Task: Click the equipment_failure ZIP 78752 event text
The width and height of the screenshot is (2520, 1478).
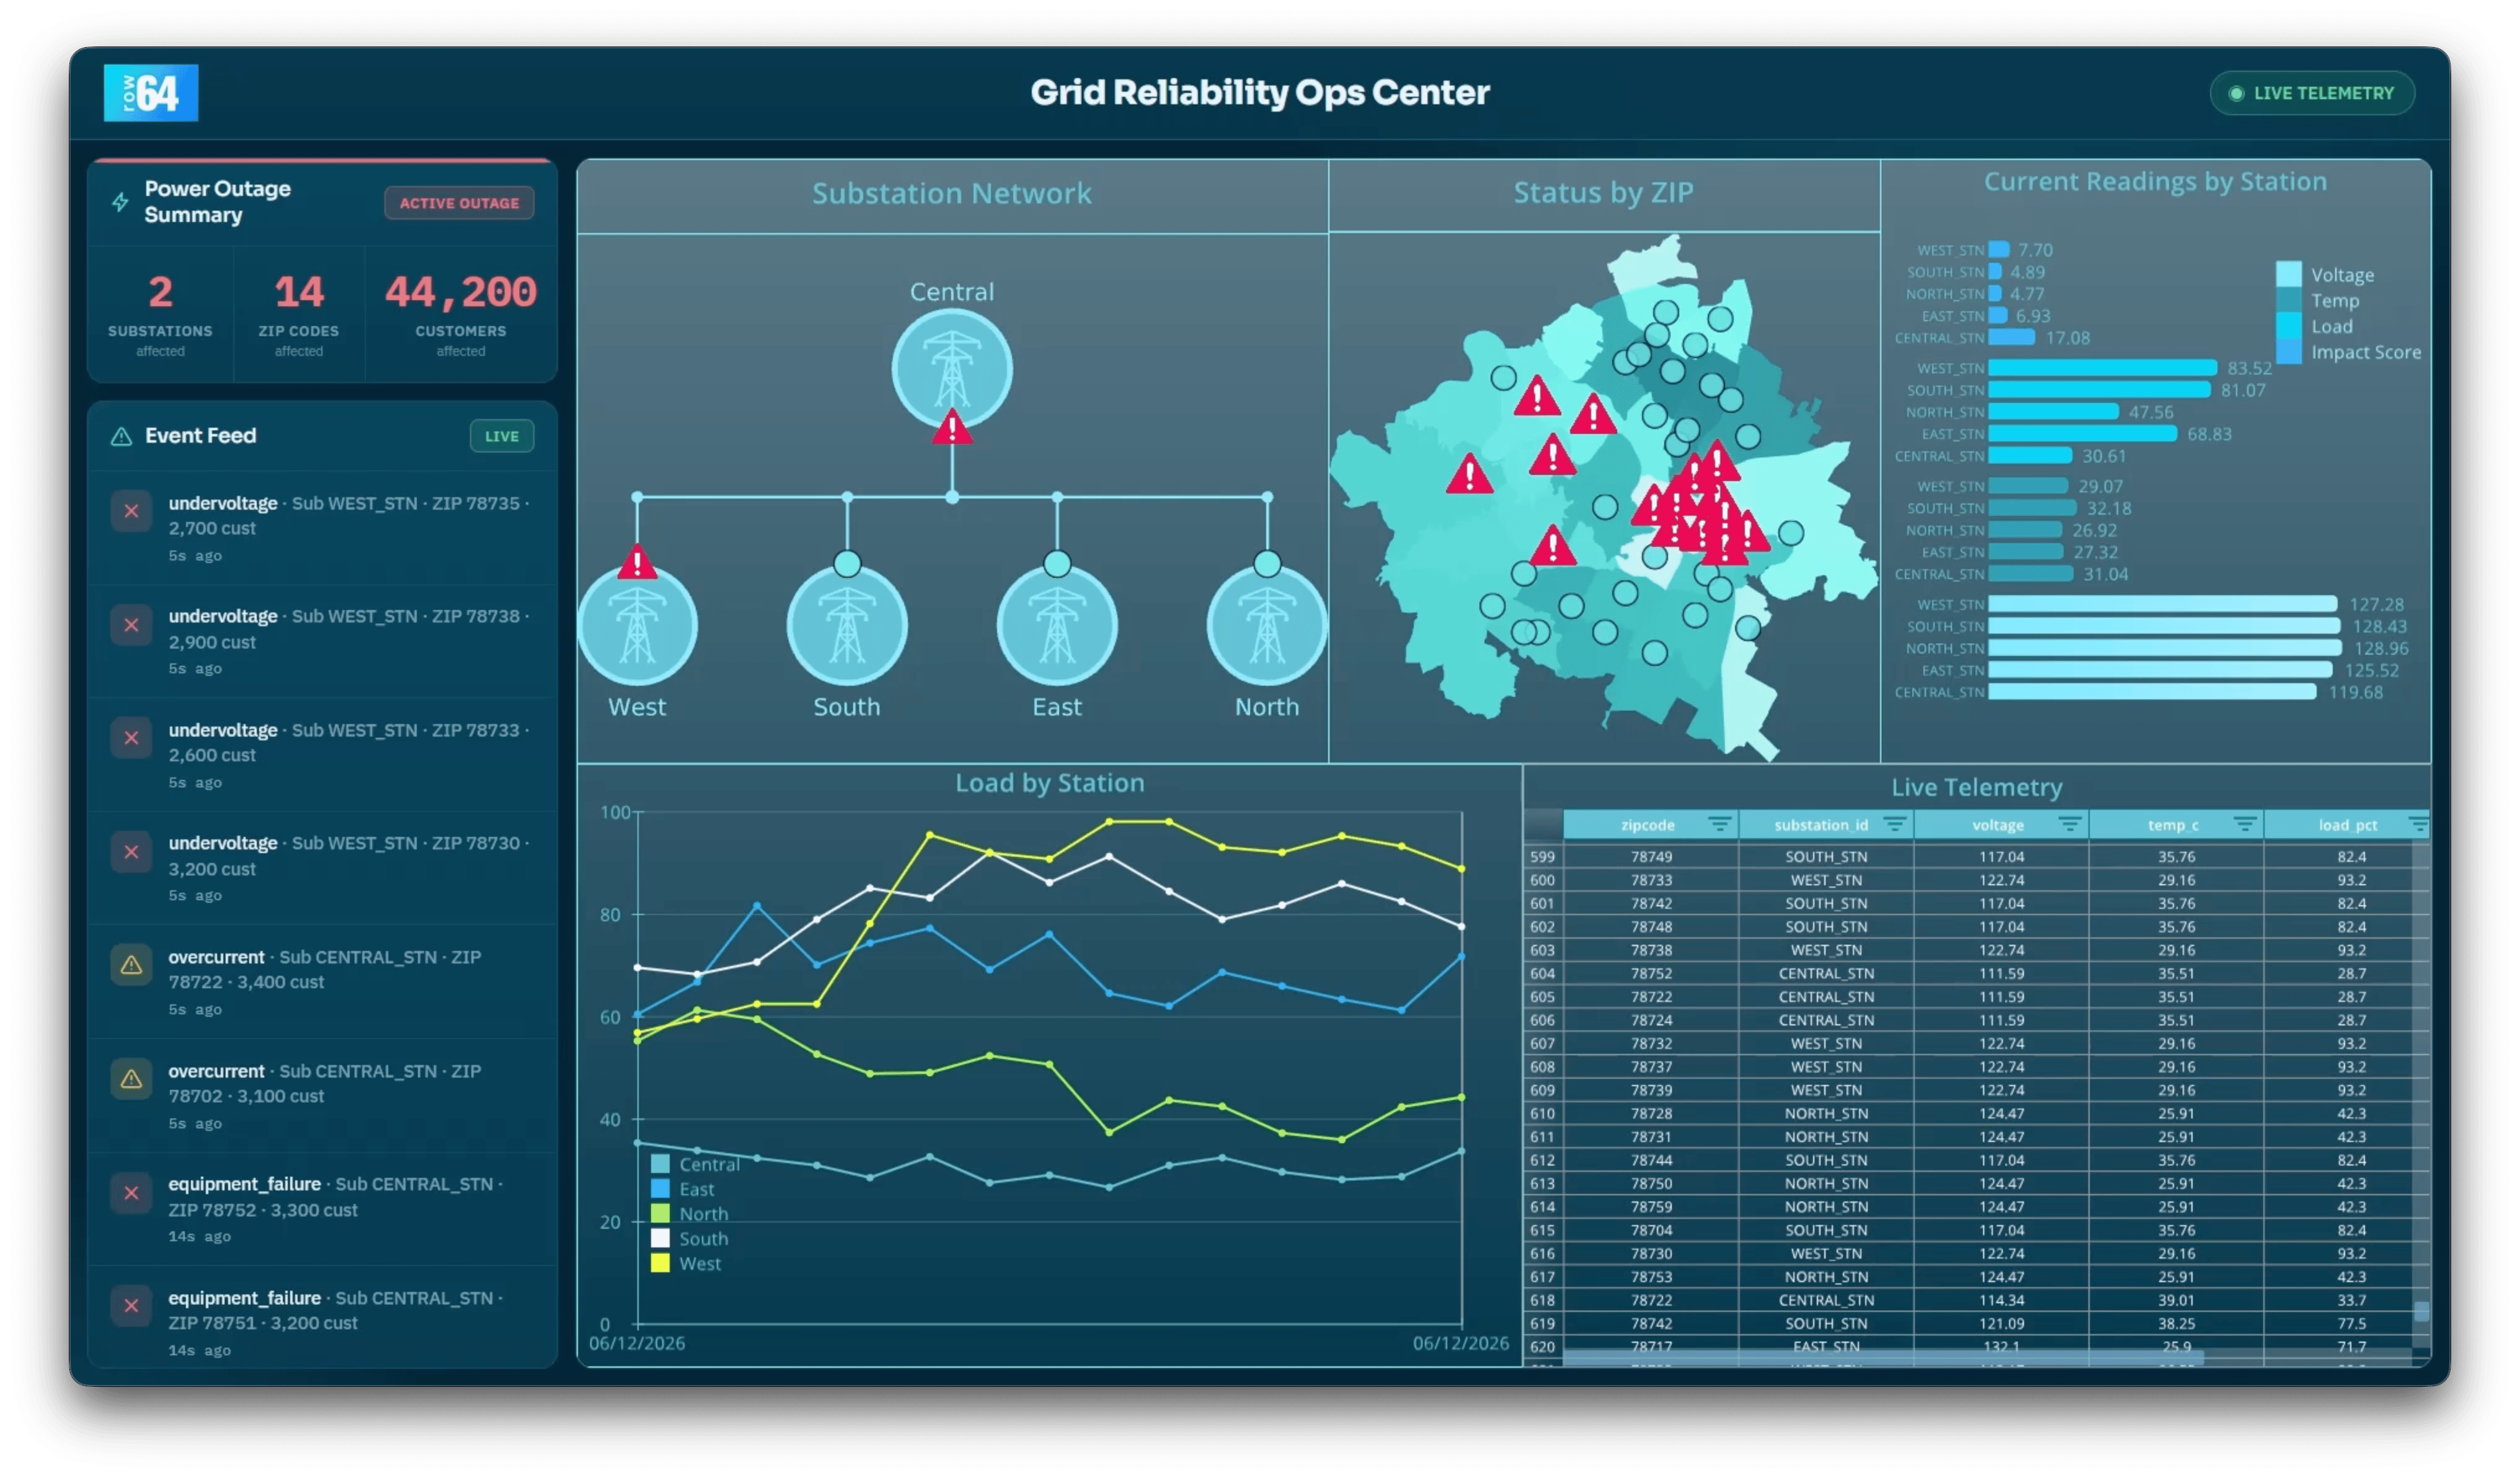Action: 335,1197
